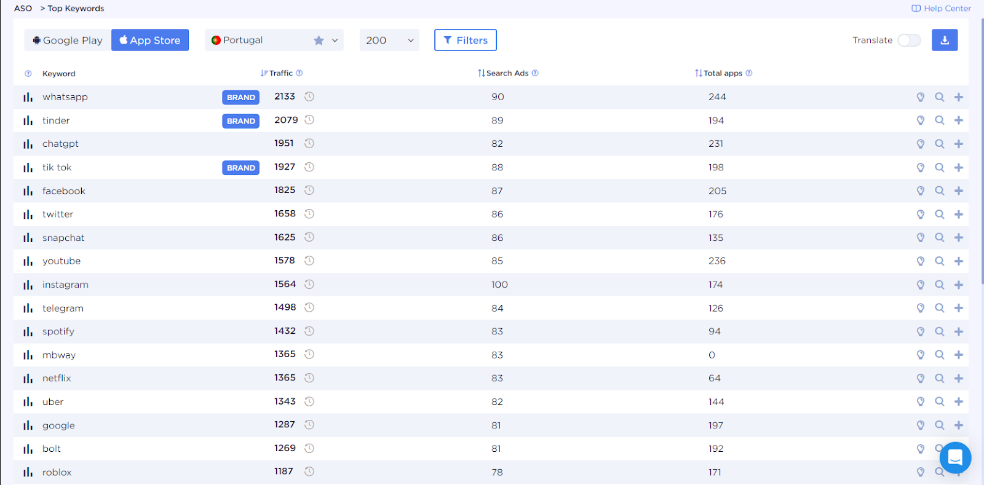Click Keyword column header

click(59, 74)
